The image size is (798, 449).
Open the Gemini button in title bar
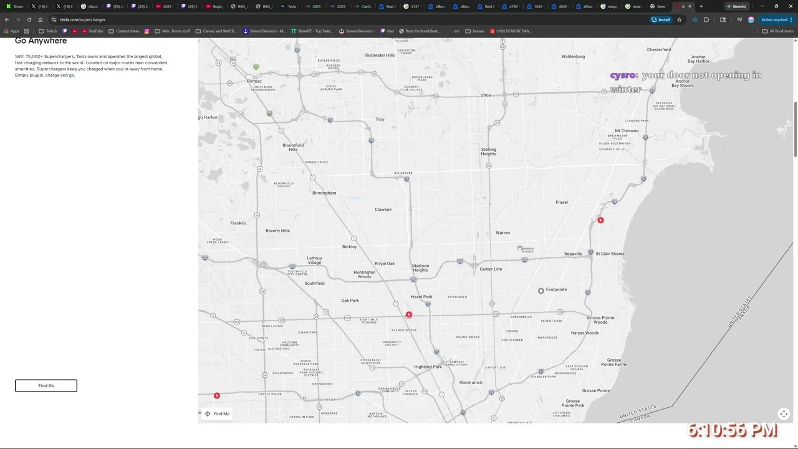736,6
